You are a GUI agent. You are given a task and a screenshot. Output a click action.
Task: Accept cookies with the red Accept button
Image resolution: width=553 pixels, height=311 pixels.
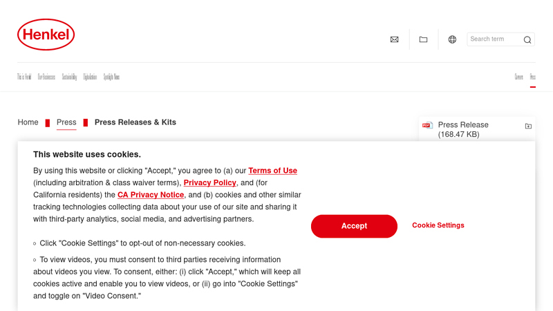pyautogui.click(x=354, y=226)
